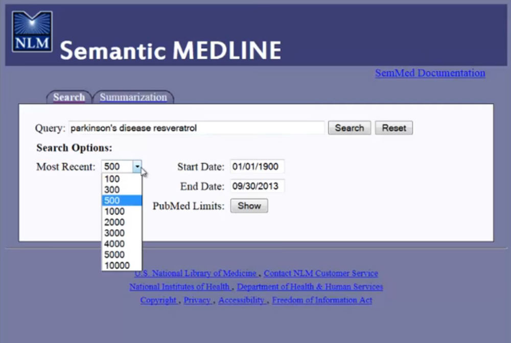Switch to the Search tab
Screen dimensions: 511x343
(x=69, y=97)
